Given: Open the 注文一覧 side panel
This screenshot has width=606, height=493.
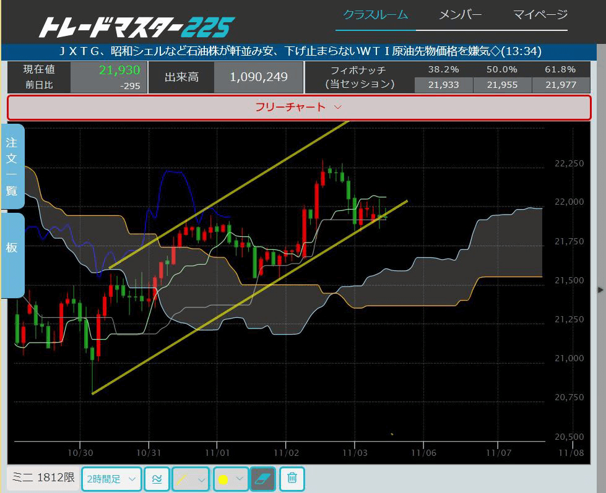Looking at the screenshot, I should pyautogui.click(x=12, y=166).
